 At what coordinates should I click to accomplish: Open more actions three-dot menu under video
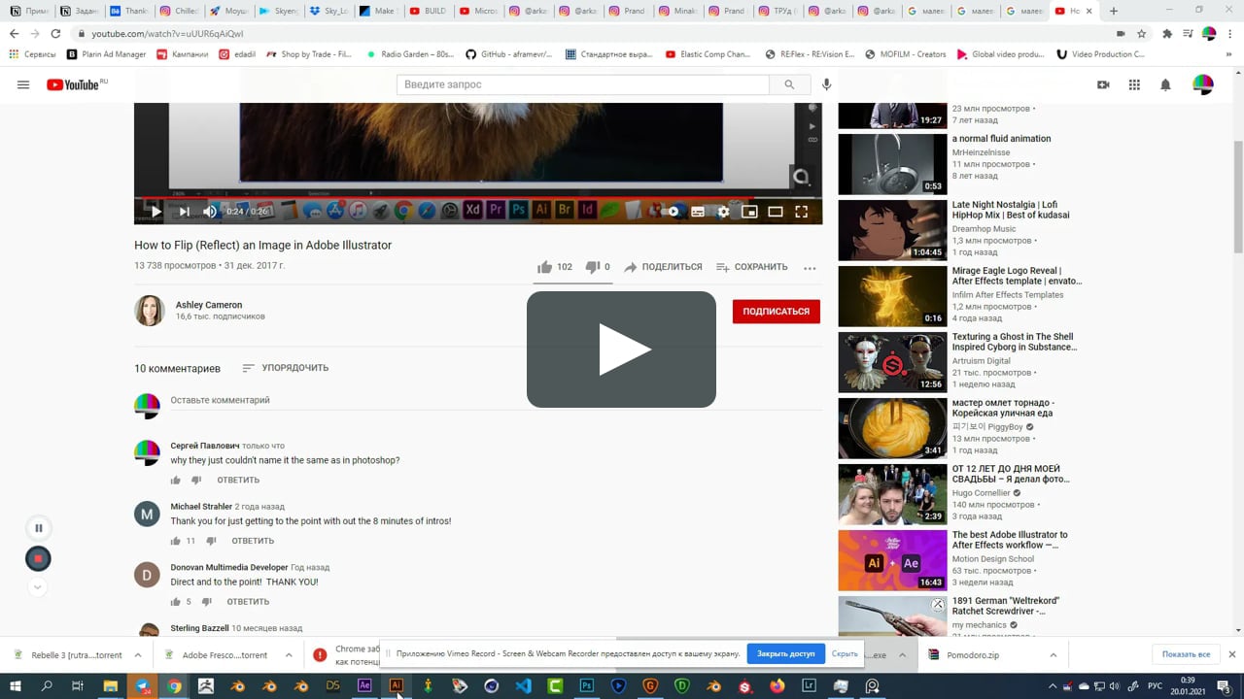(810, 268)
